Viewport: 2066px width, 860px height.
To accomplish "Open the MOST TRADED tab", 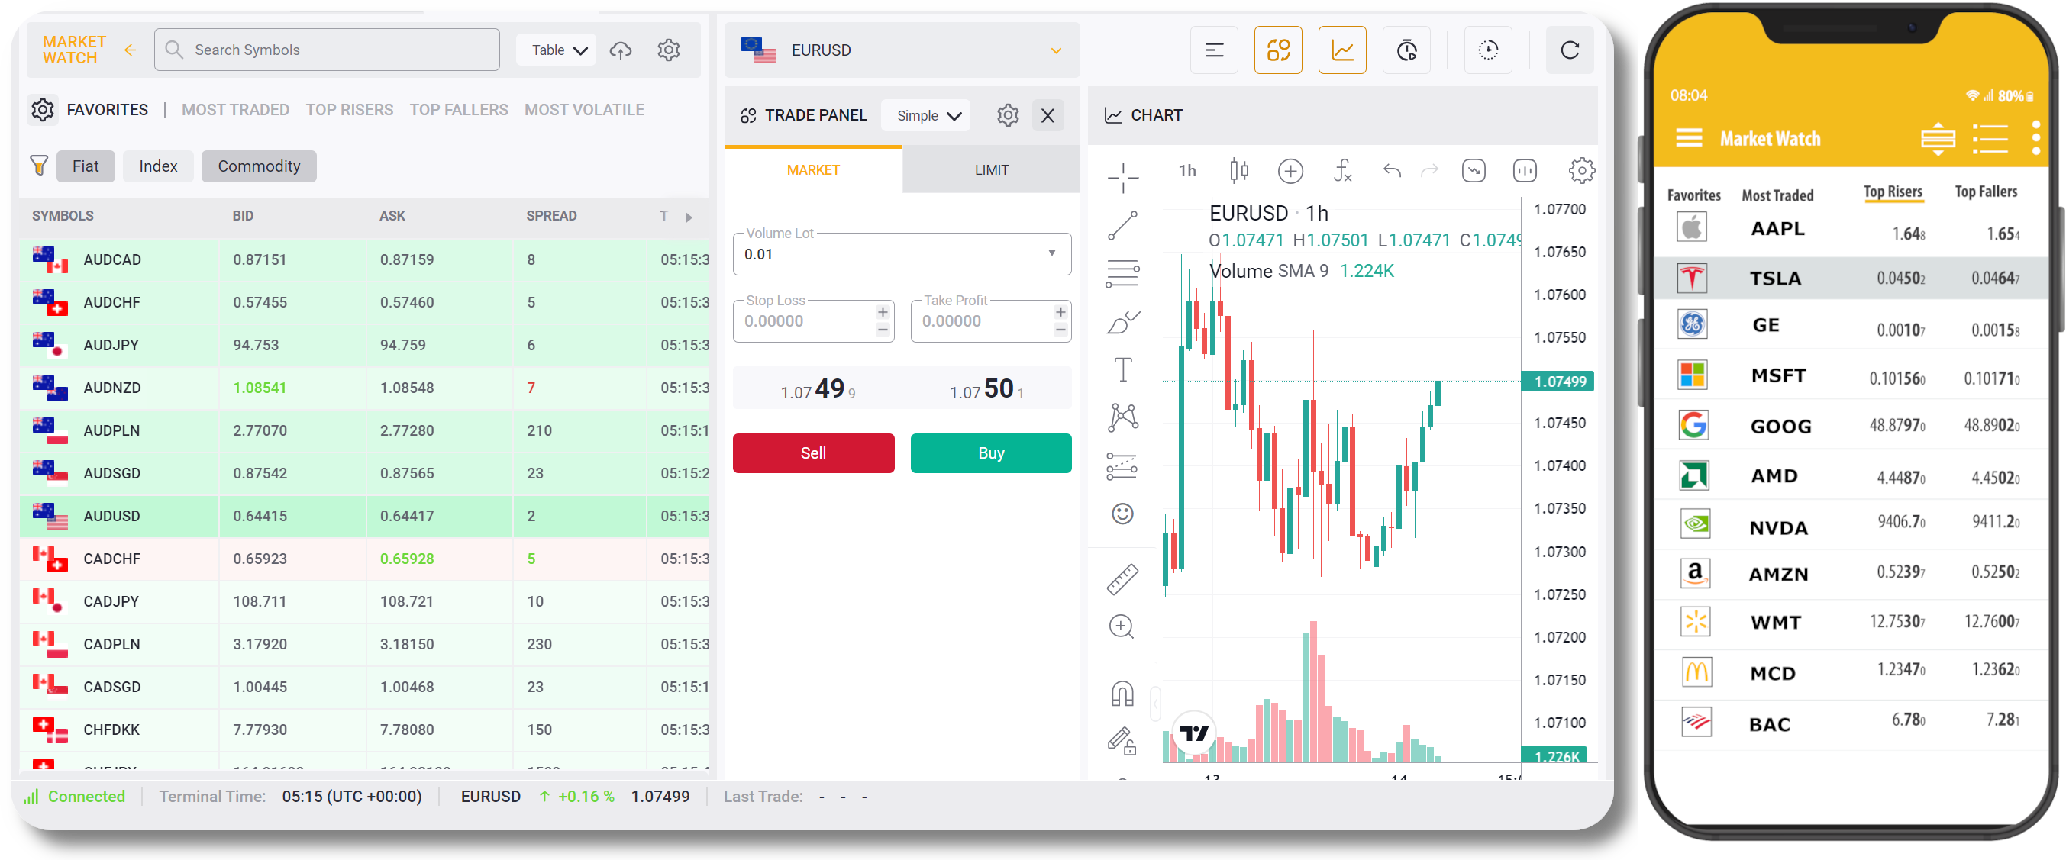I will (x=235, y=110).
